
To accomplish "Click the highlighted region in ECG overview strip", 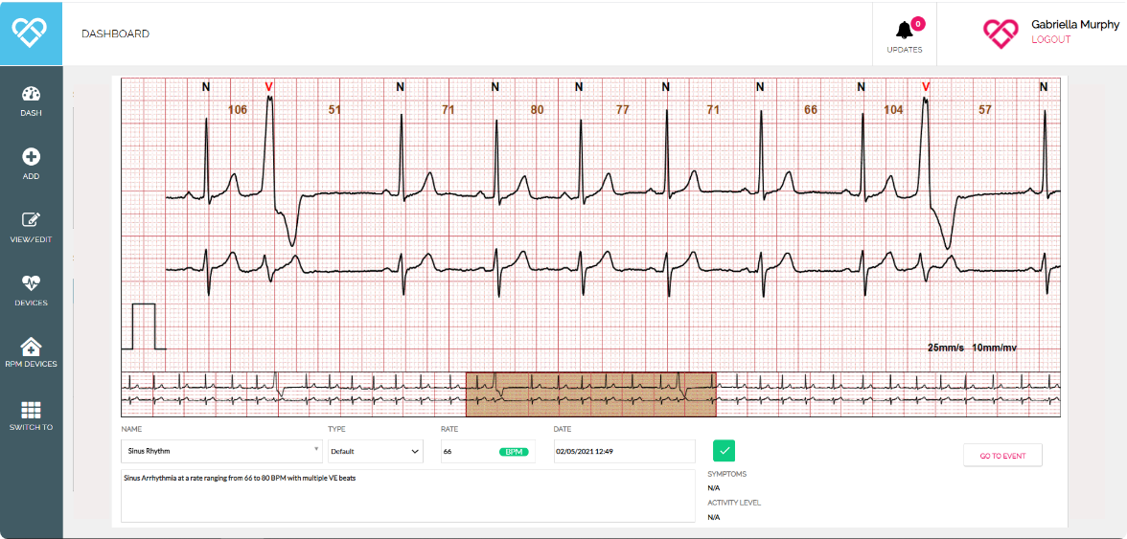I will pos(590,394).
